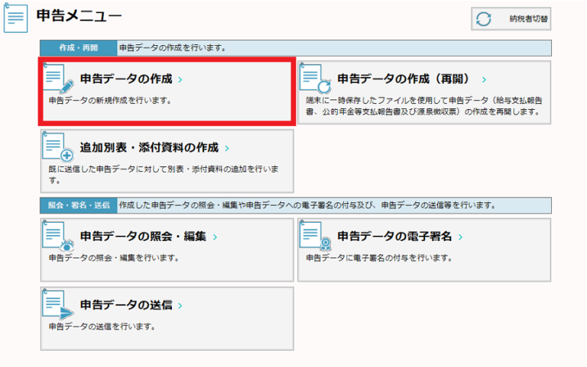Click the 申告メニュー document icon

click(15, 18)
